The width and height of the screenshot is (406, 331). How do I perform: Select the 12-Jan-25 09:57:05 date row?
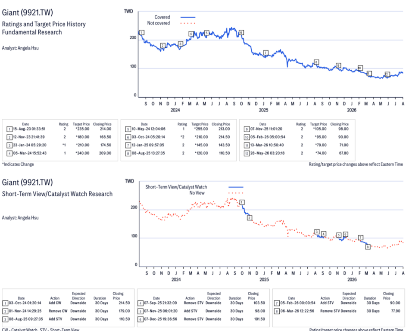(x=148, y=145)
